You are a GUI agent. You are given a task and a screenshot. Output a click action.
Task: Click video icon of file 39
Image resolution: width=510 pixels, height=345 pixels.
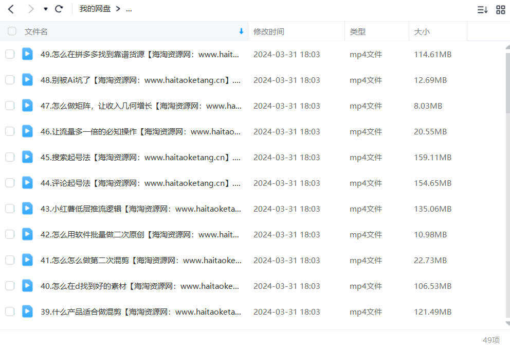coord(27,311)
